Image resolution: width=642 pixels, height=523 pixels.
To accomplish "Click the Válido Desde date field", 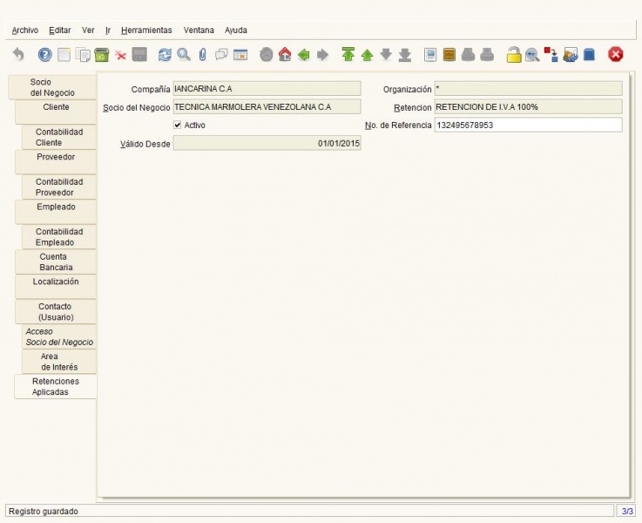I will point(267,143).
